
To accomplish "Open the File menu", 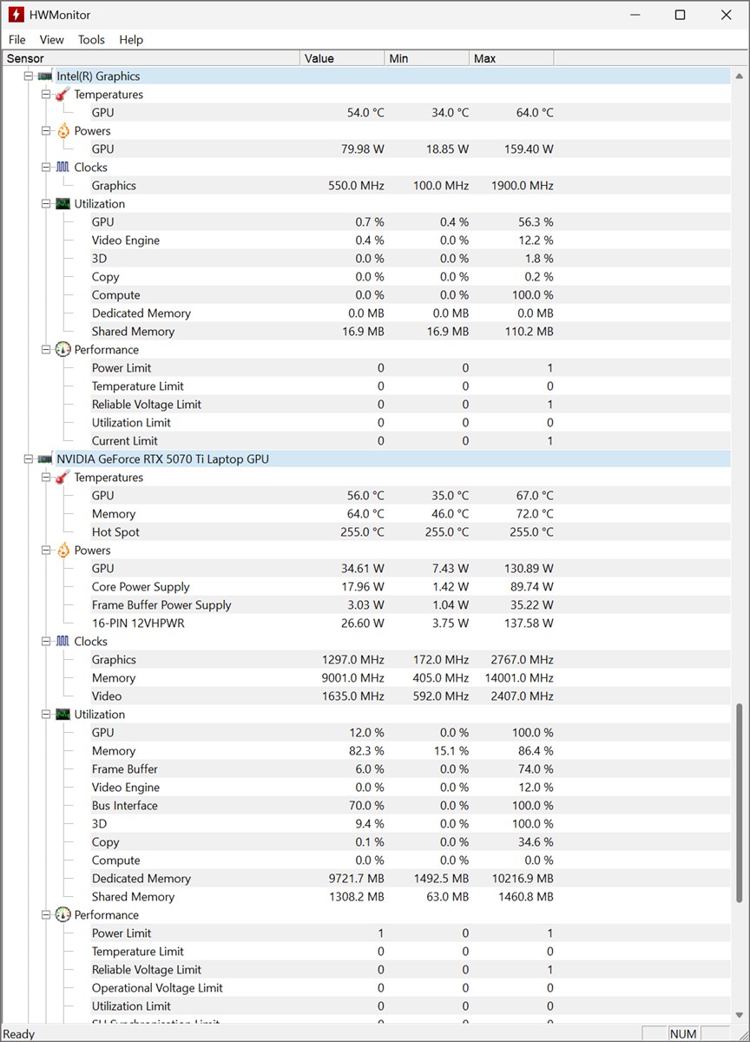I will (17, 40).
